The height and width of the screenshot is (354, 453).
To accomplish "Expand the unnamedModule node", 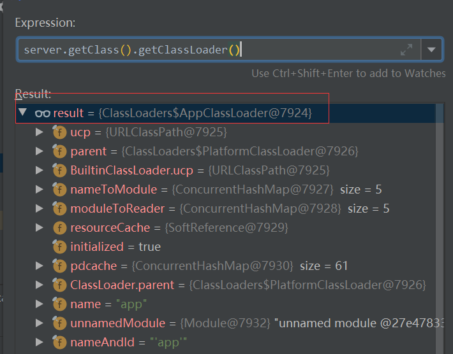I will [x=40, y=323].
